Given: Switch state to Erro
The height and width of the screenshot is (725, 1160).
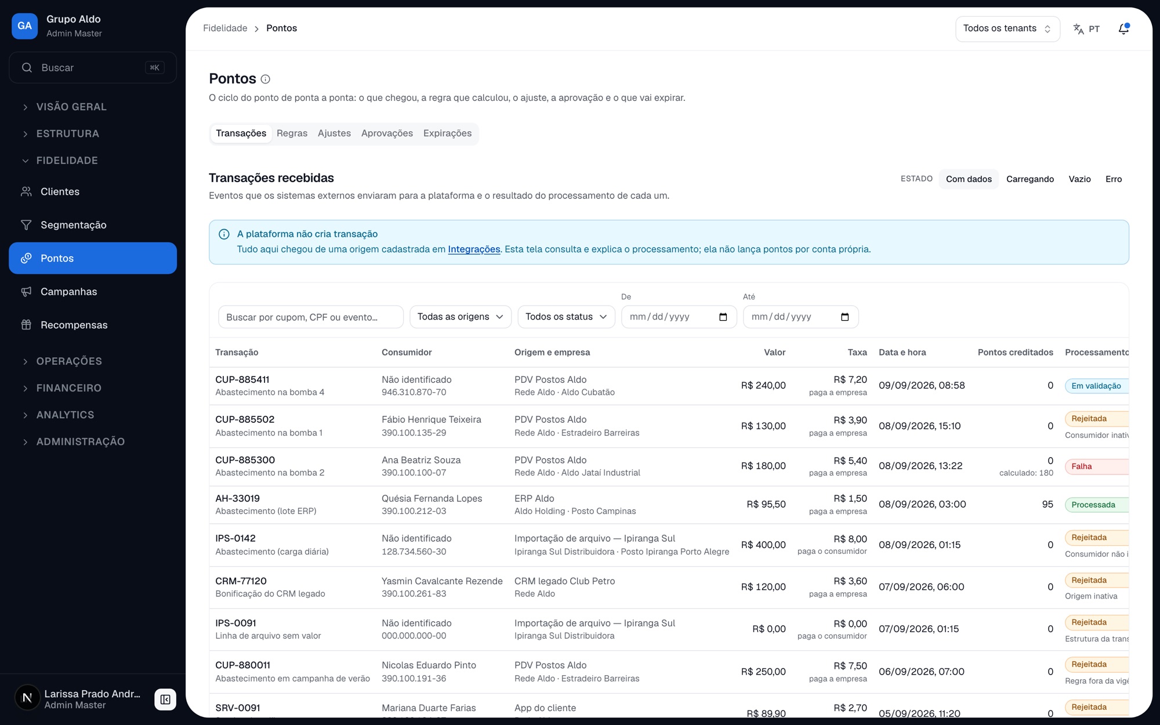Looking at the screenshot, I should pyautogui.click(x=1114, y=179).
